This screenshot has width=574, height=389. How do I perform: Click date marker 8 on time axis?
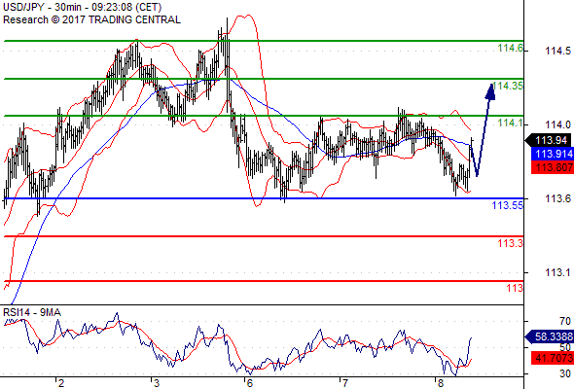click(x=441, y=383)
